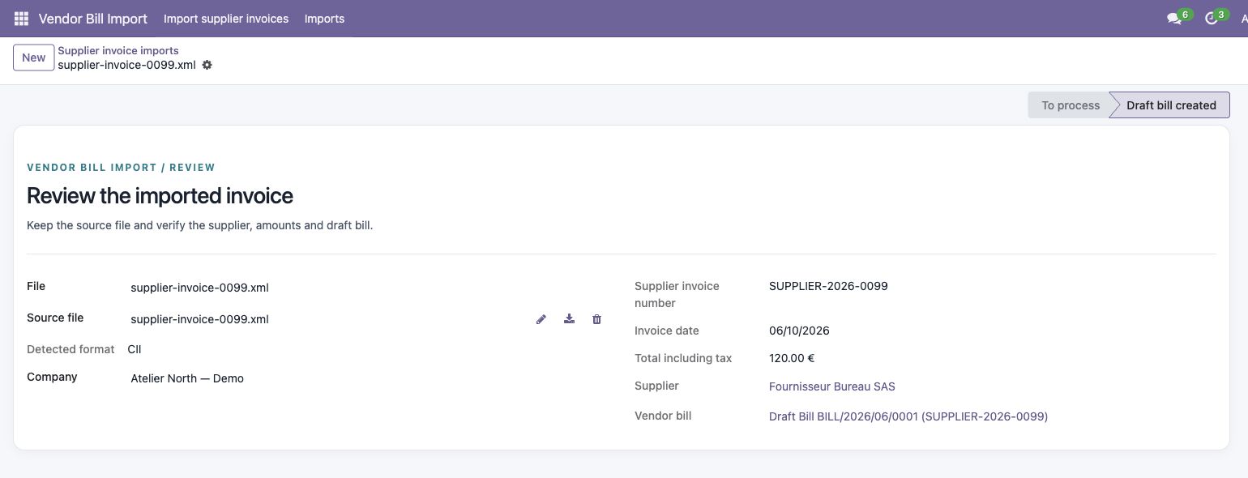
Task: Open supplier Fournisseur Bureau SAS link
Action: [x=832, y=386]
